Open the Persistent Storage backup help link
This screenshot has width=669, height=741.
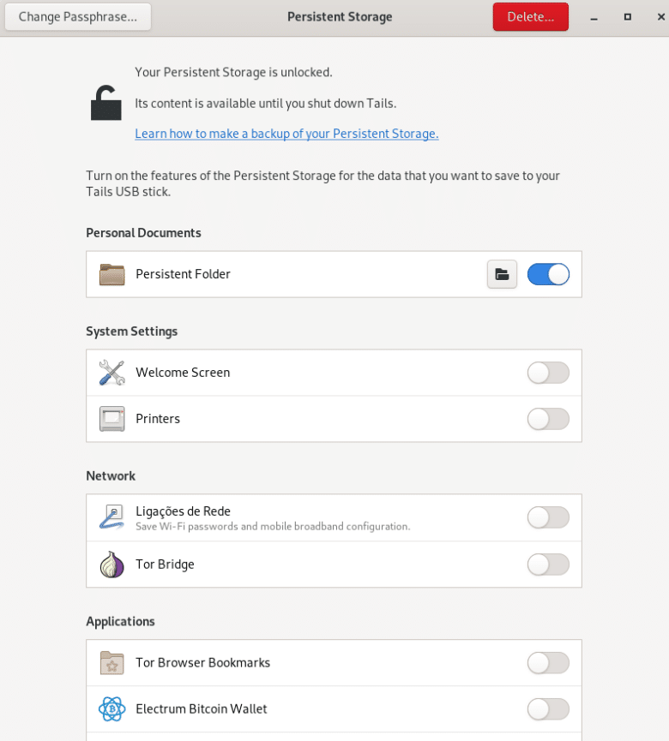coord(286,134)
